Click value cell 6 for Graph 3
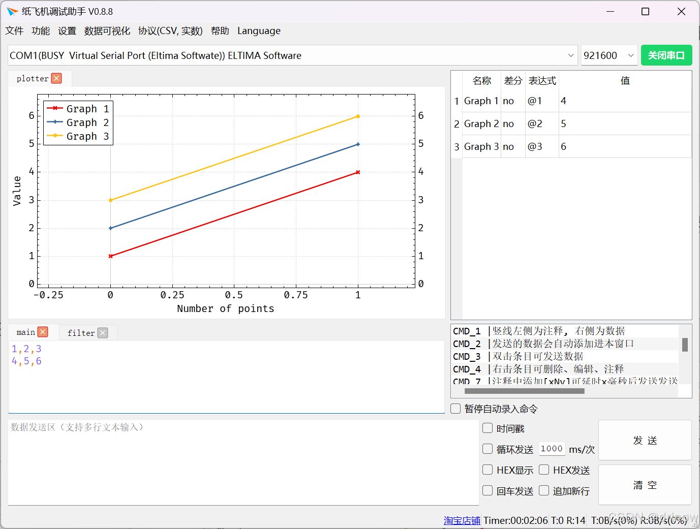Screen dimensions: 700x529 coord(625,146)
